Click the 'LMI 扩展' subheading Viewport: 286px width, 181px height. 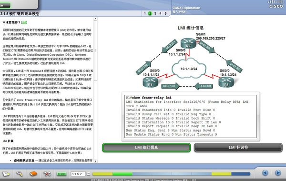[x=8, y=141]
